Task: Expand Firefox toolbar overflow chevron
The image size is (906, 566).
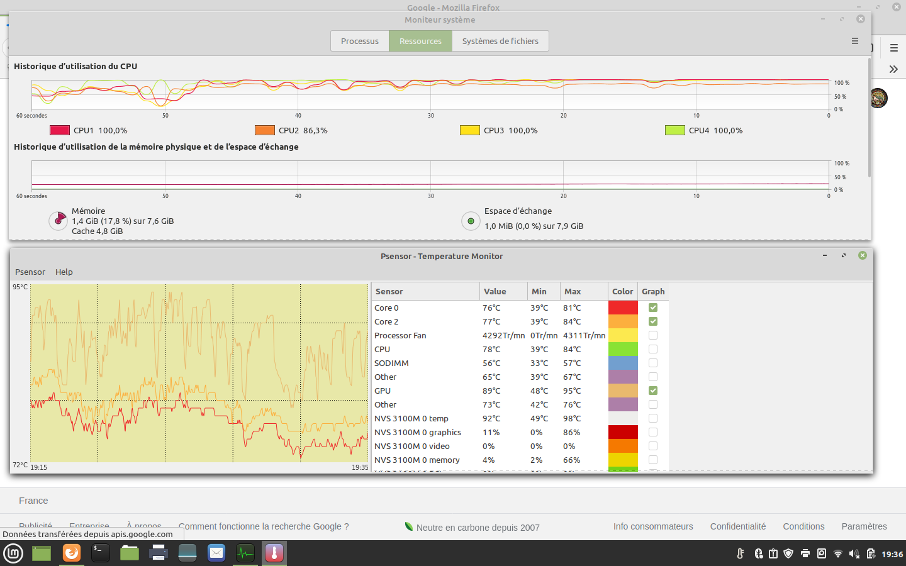Action: (x=893, y=69)
